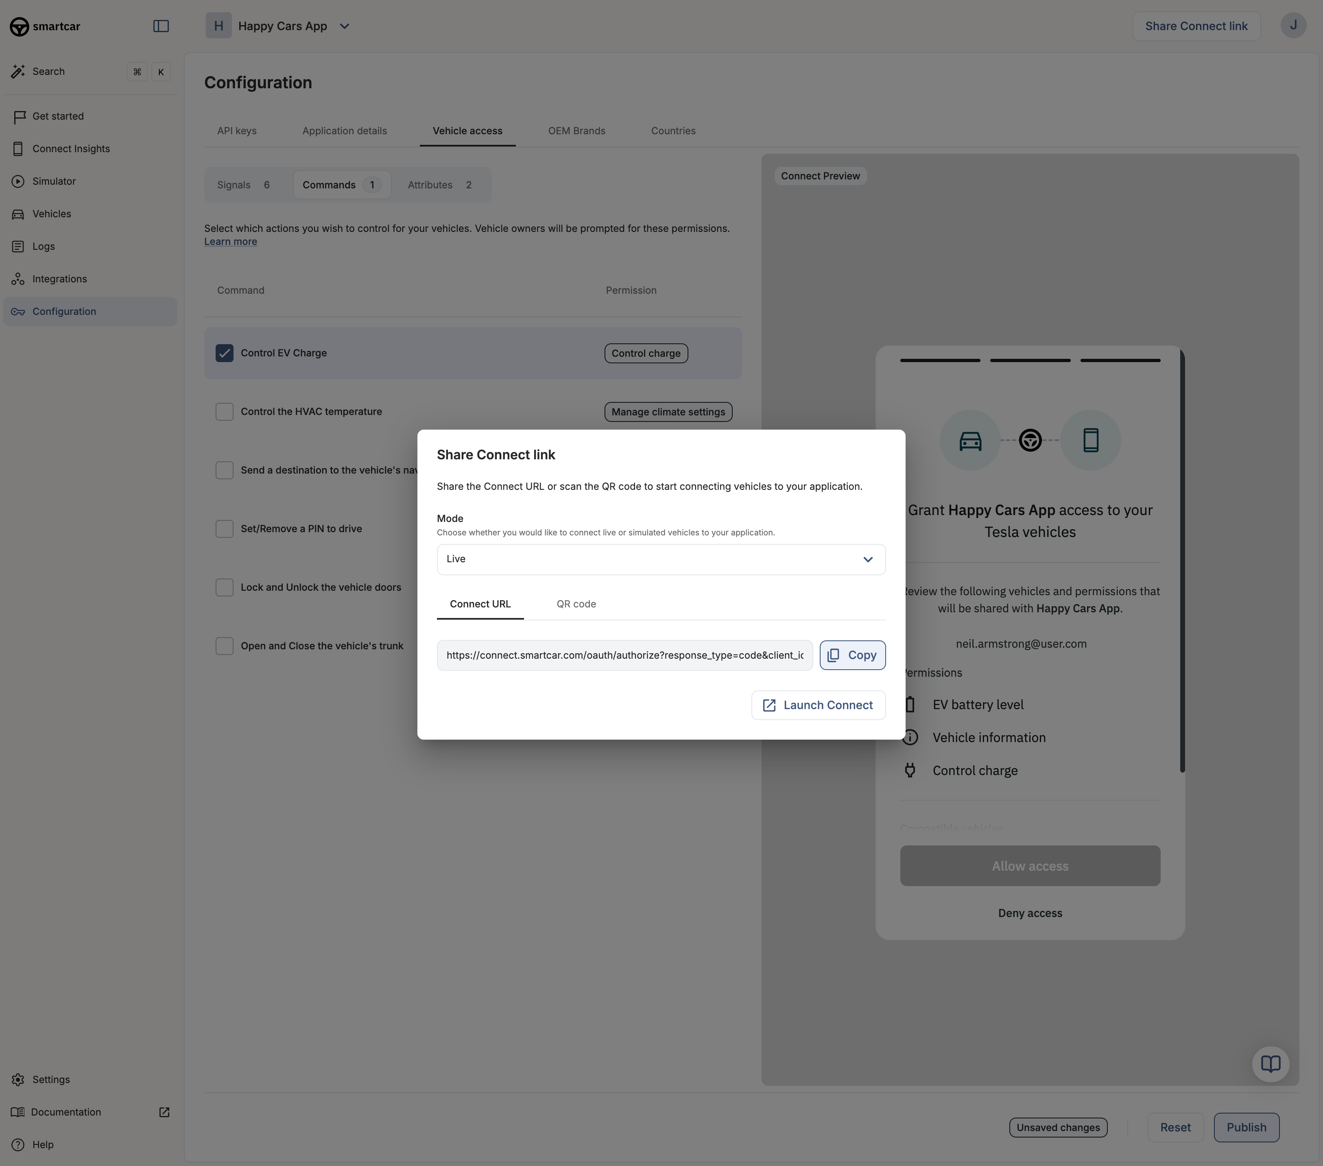Select the Vehicle access tab
The image size is (1323, 1166).
[x=467, y=131]
